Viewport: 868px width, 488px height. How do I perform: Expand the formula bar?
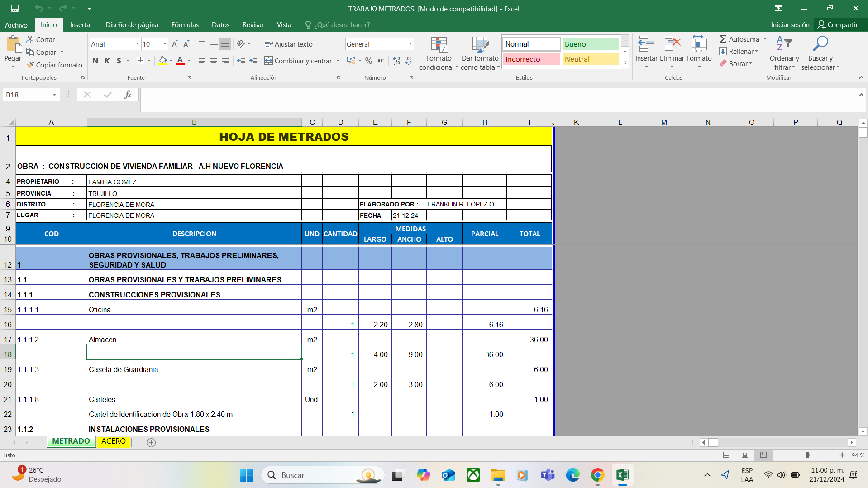(x=861, y=94)
